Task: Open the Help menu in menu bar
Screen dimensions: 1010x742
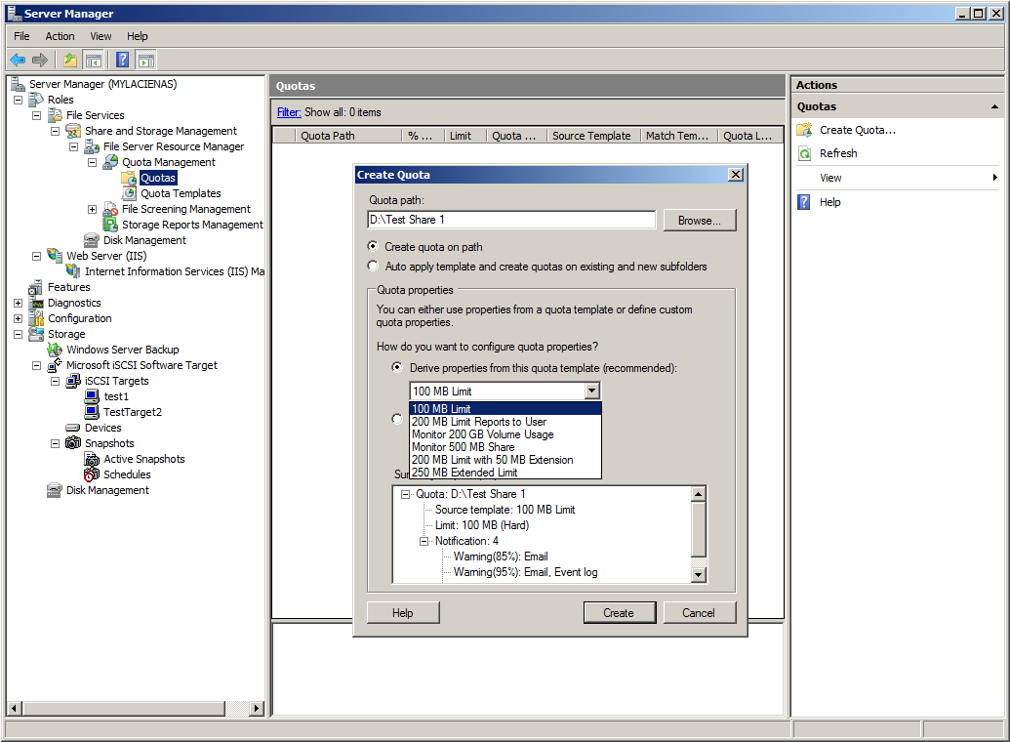Action: 138,36
